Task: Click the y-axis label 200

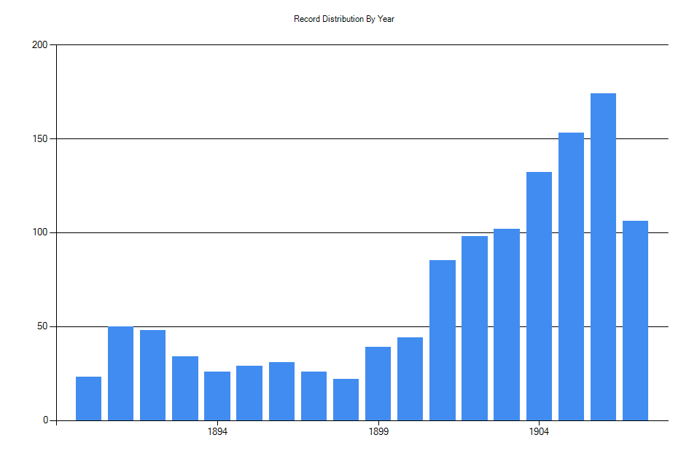Action: tap(39, 44)
